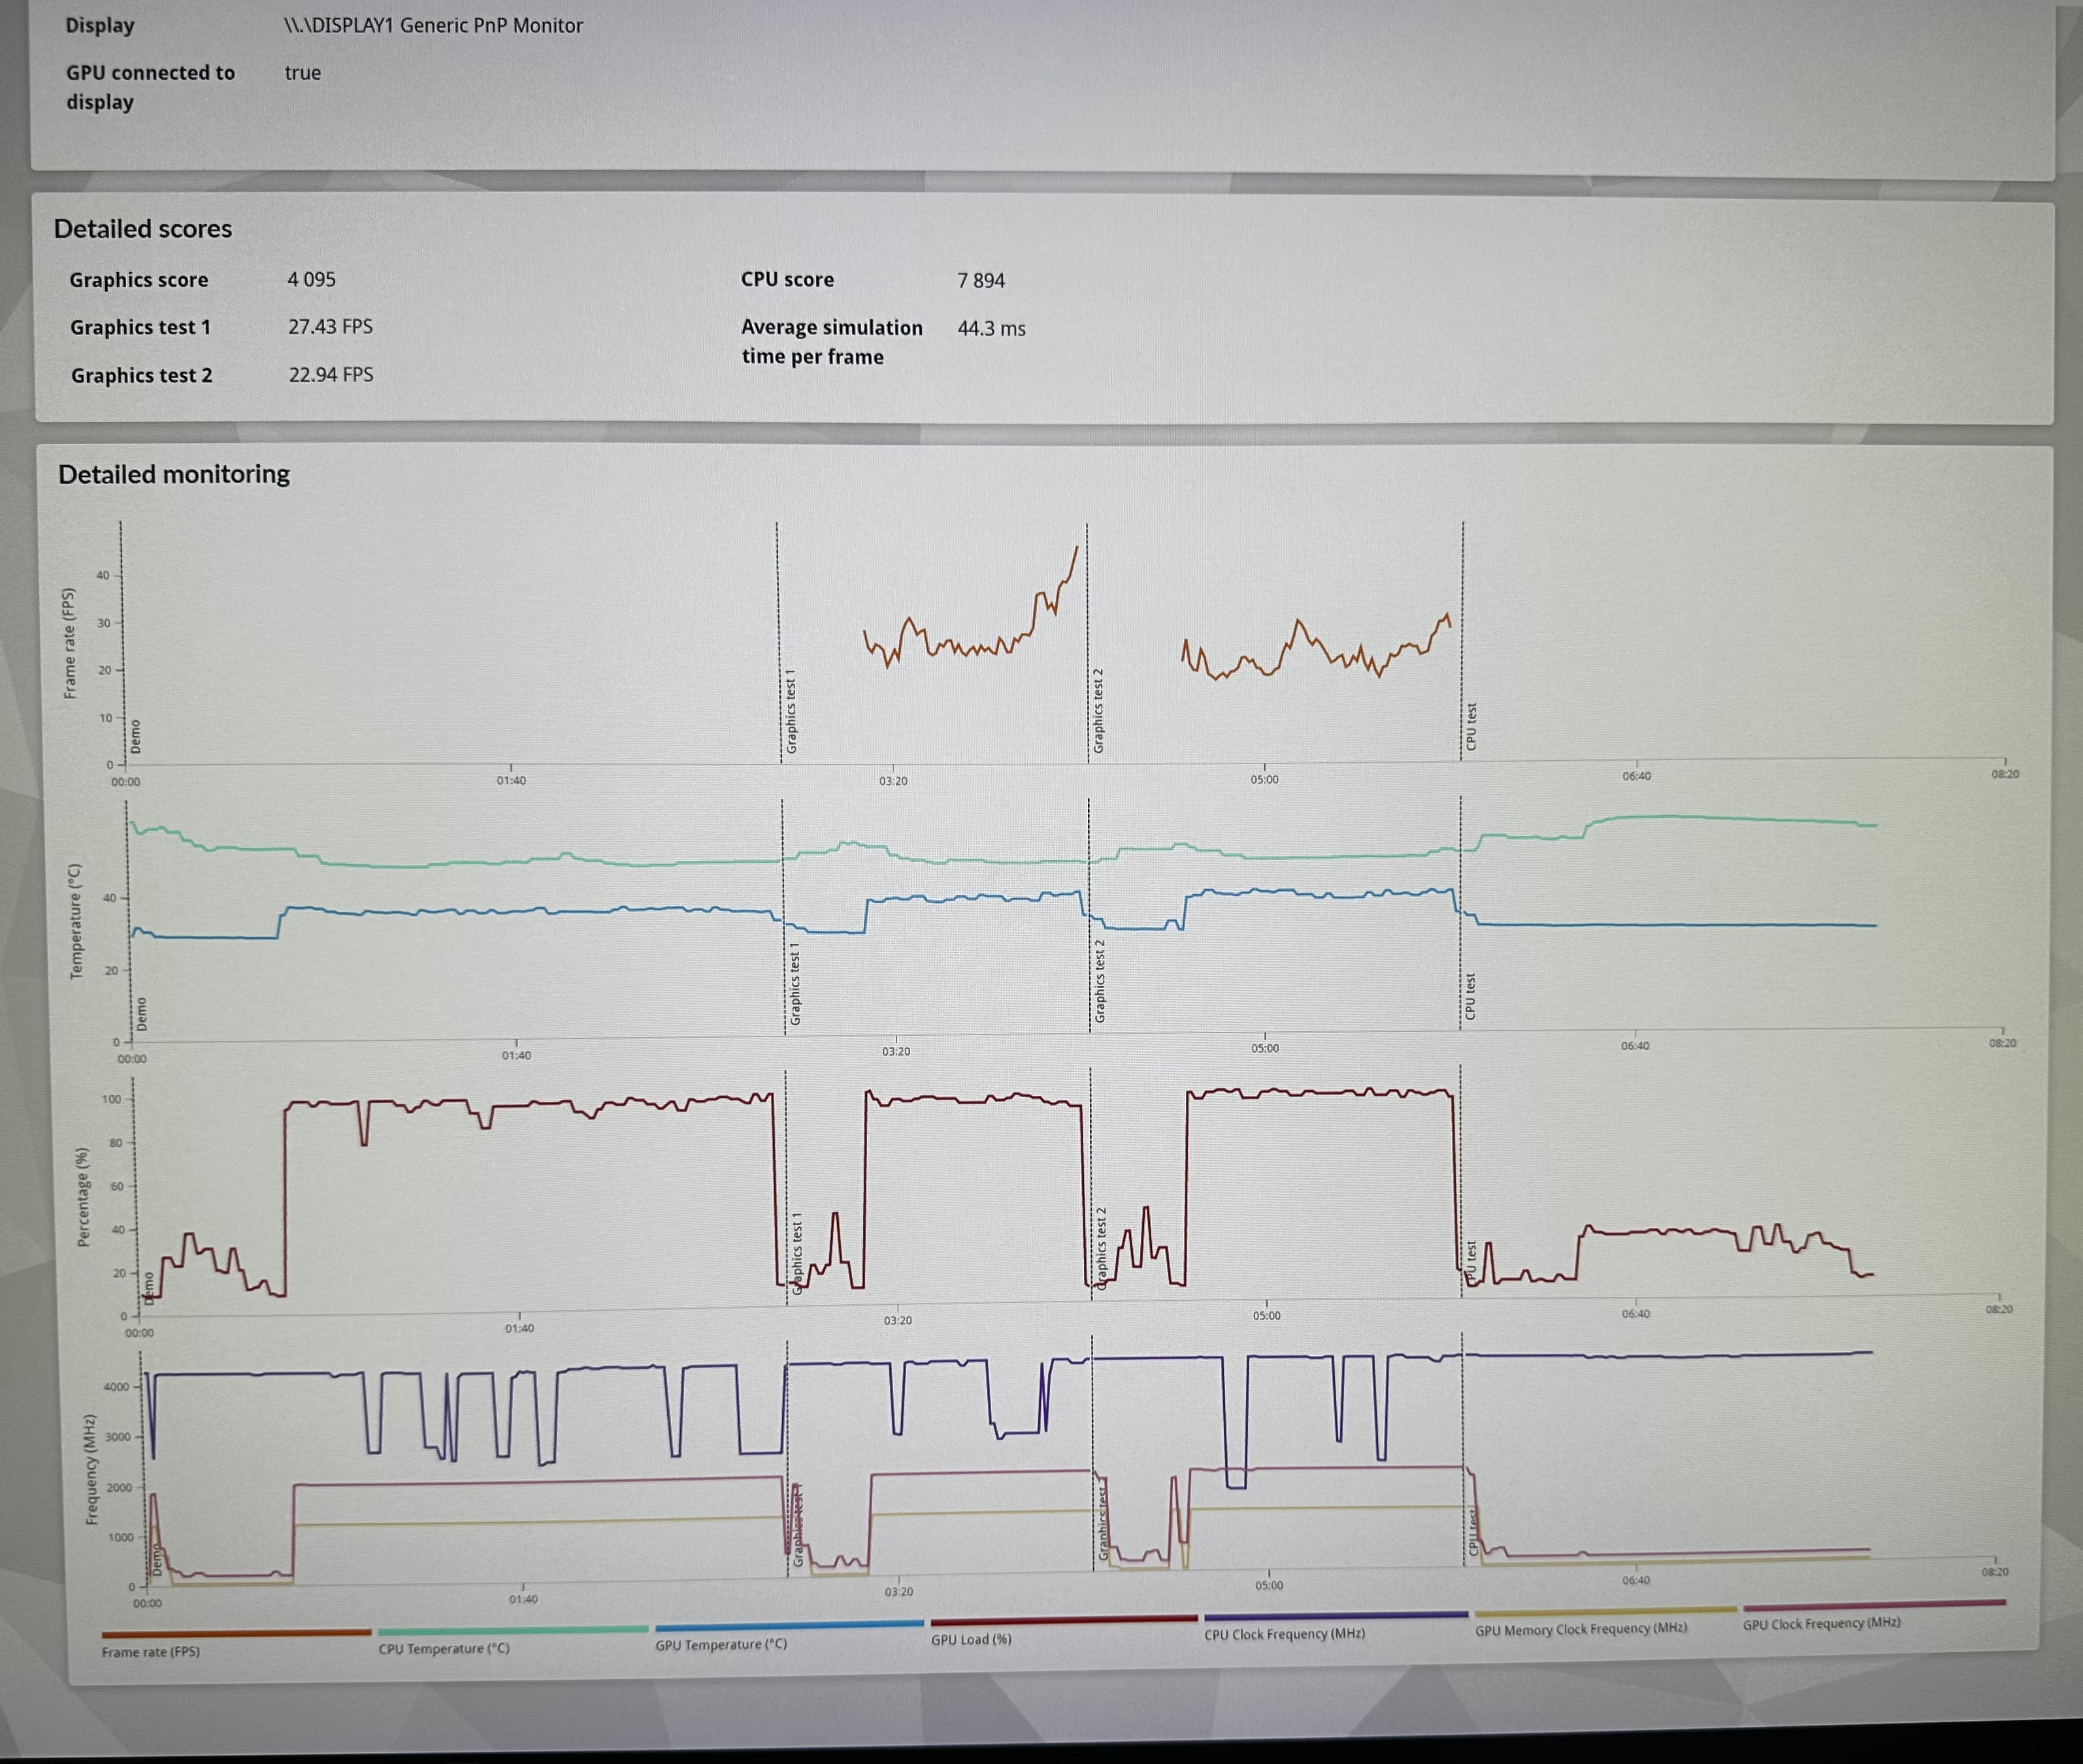The width and height of the screenshot is (2083, 1764).
Task: Click the CPU Temperature (°C) legend label
Action: (x=443, y=1649)
